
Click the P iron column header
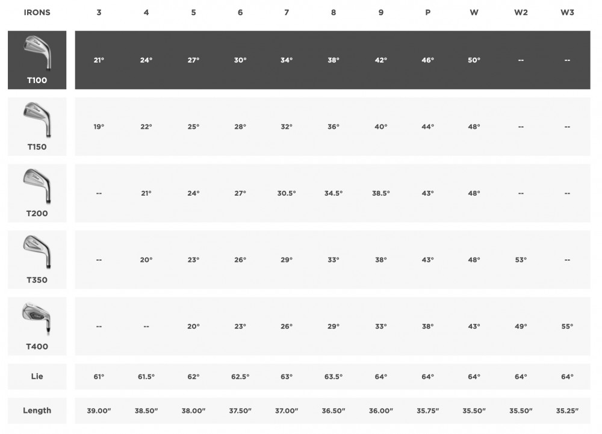[427, 12]
